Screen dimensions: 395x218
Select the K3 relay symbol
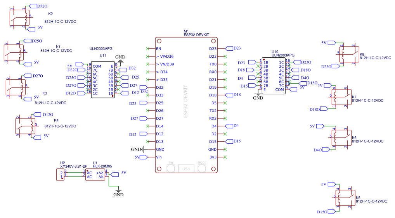(x=16, y=88)
